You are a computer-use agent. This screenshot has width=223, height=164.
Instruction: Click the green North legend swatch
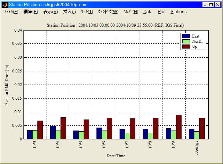pos(186,41)
